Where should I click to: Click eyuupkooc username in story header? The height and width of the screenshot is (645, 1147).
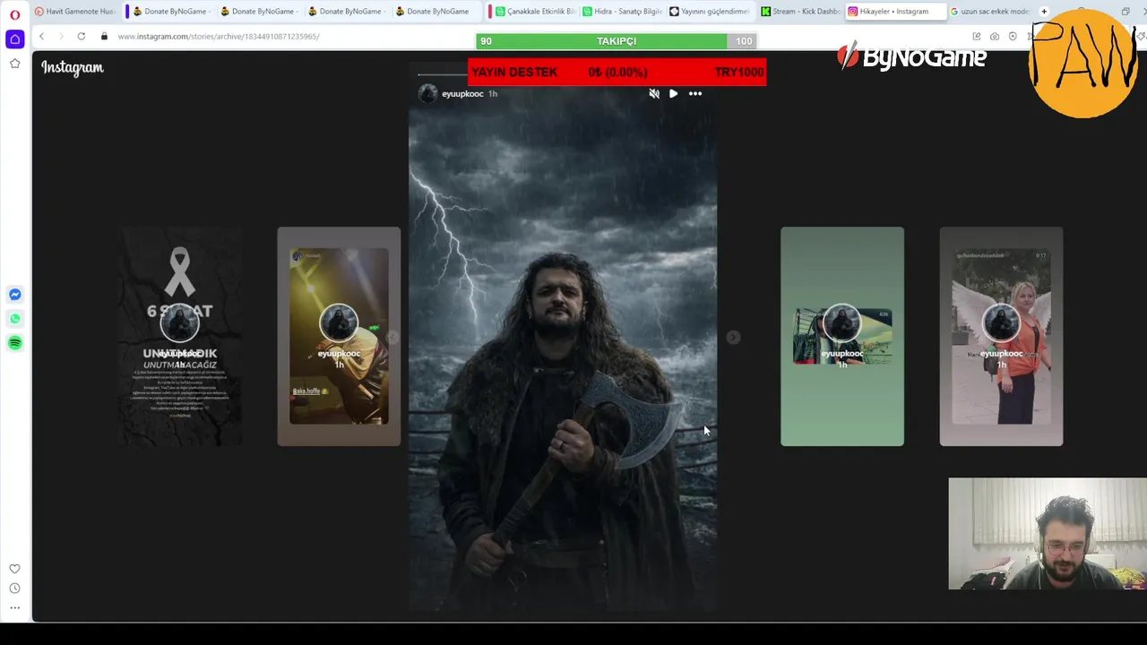pos(462,93)
